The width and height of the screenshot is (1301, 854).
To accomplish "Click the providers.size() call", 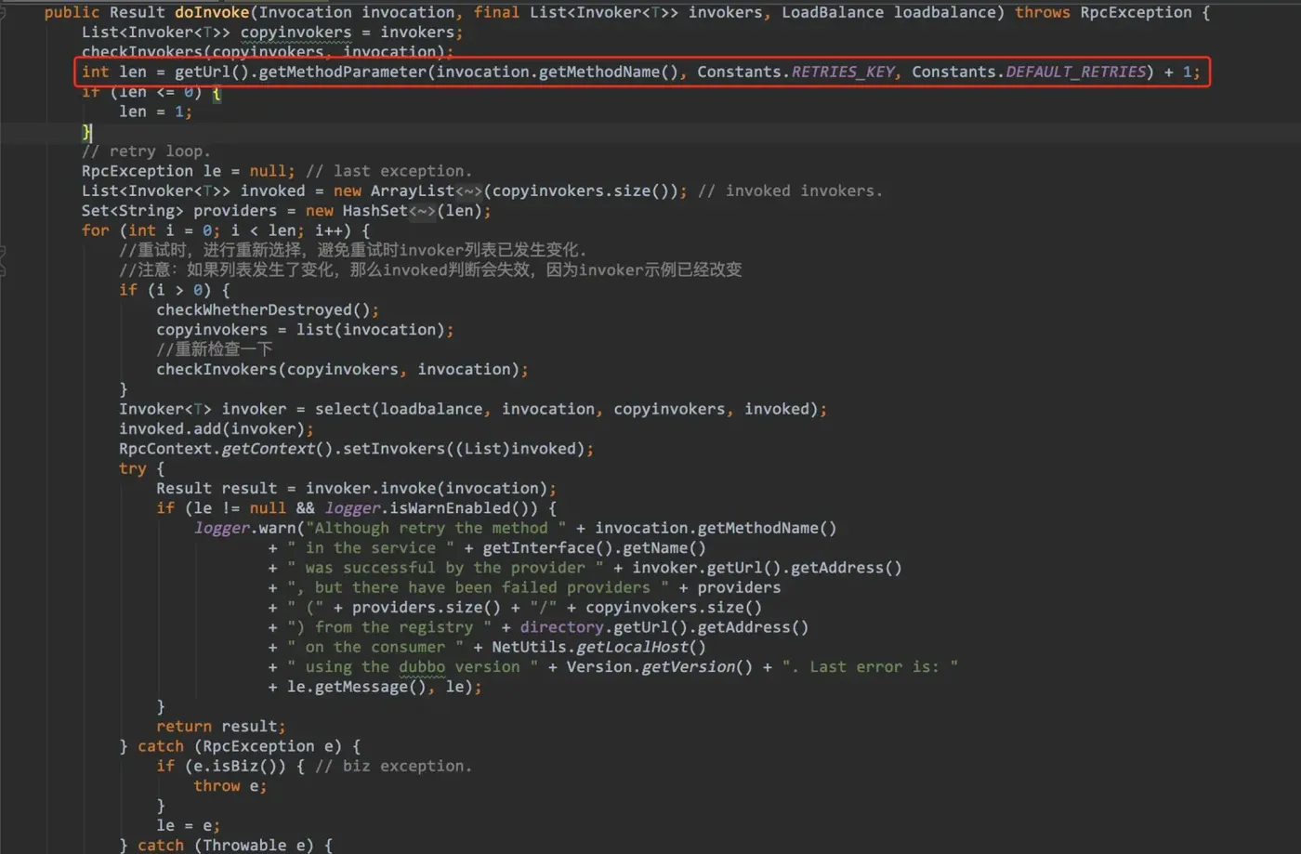I will [x=426, y=608].
